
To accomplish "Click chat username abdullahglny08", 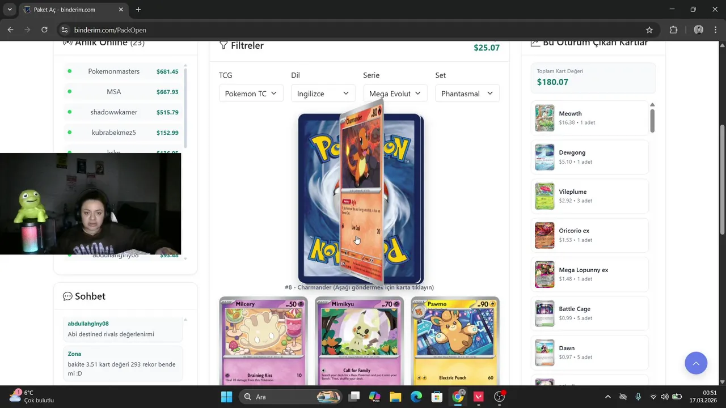I will [x=88, y=324].
